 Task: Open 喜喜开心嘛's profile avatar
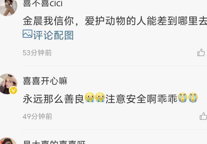point(8,84)
